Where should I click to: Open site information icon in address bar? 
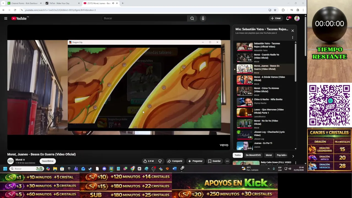22,10
